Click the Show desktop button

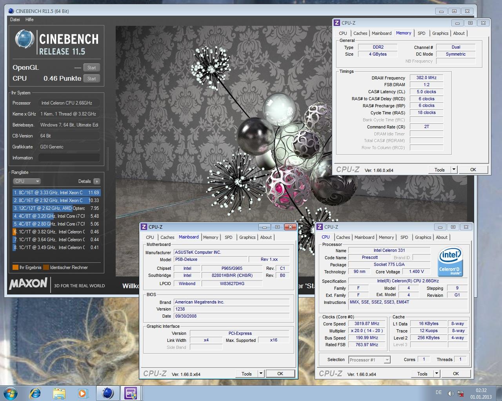pyautogui.click(x=499, y=393)
